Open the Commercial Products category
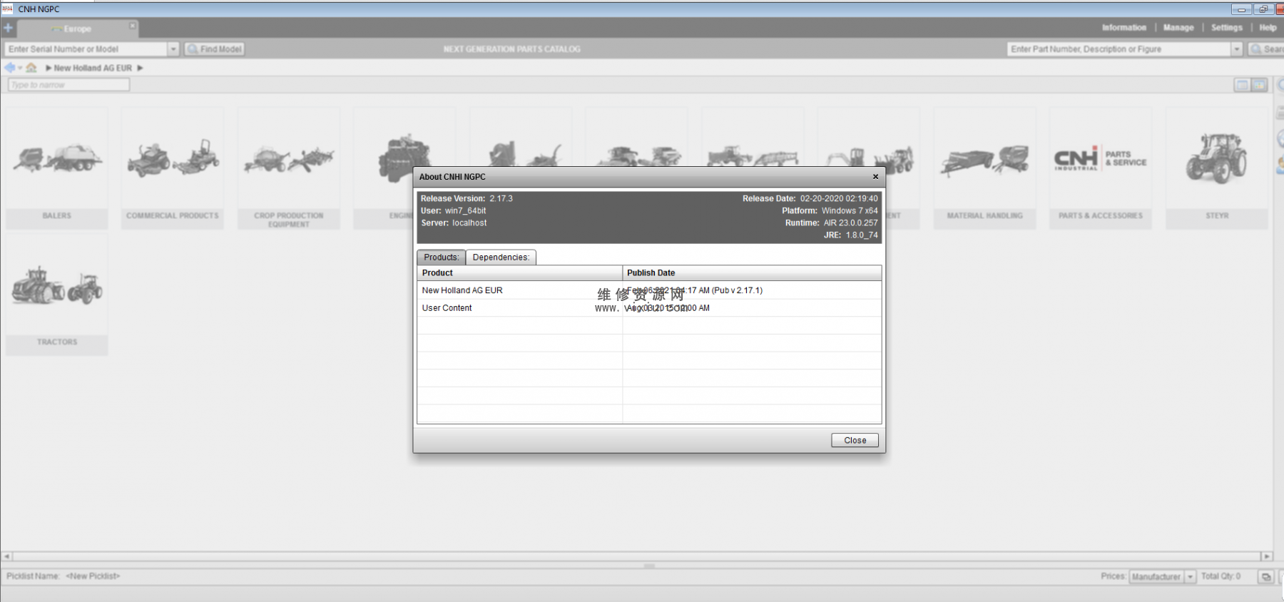This screenshot has width=1284, height=602. pos(173,168)
